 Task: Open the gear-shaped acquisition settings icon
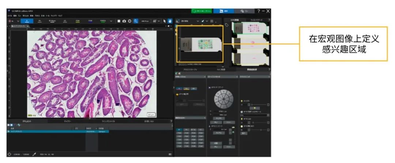click(129, 21)
